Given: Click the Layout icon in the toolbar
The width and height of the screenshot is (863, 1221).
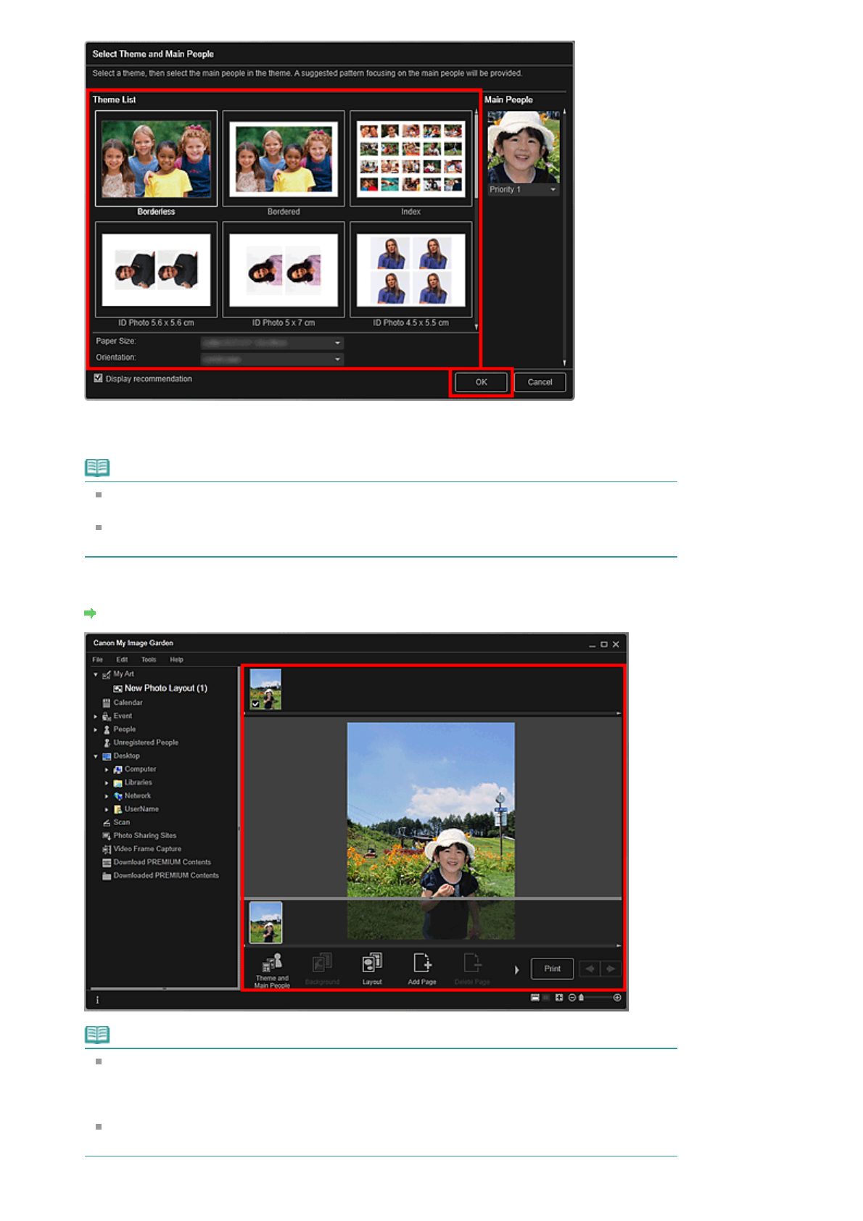Looking at the screenshot, I should pyautogui.click(x=372, y=968).
